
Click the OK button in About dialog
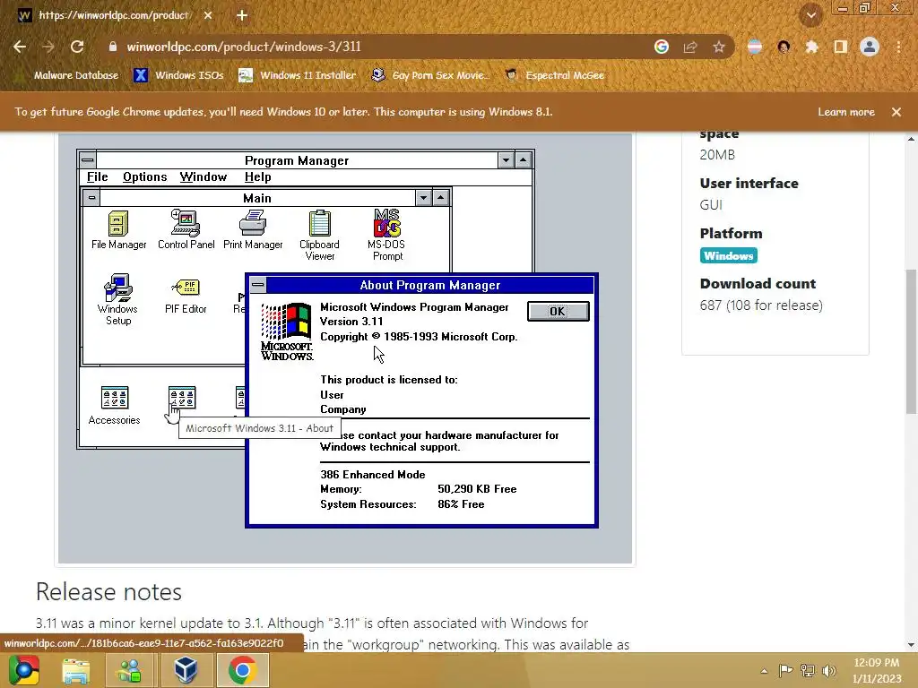click(558, 311)
